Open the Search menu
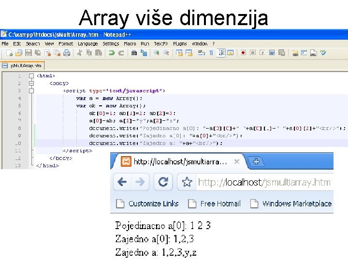The height and width of the screenshot is (261, 348). 33,43
